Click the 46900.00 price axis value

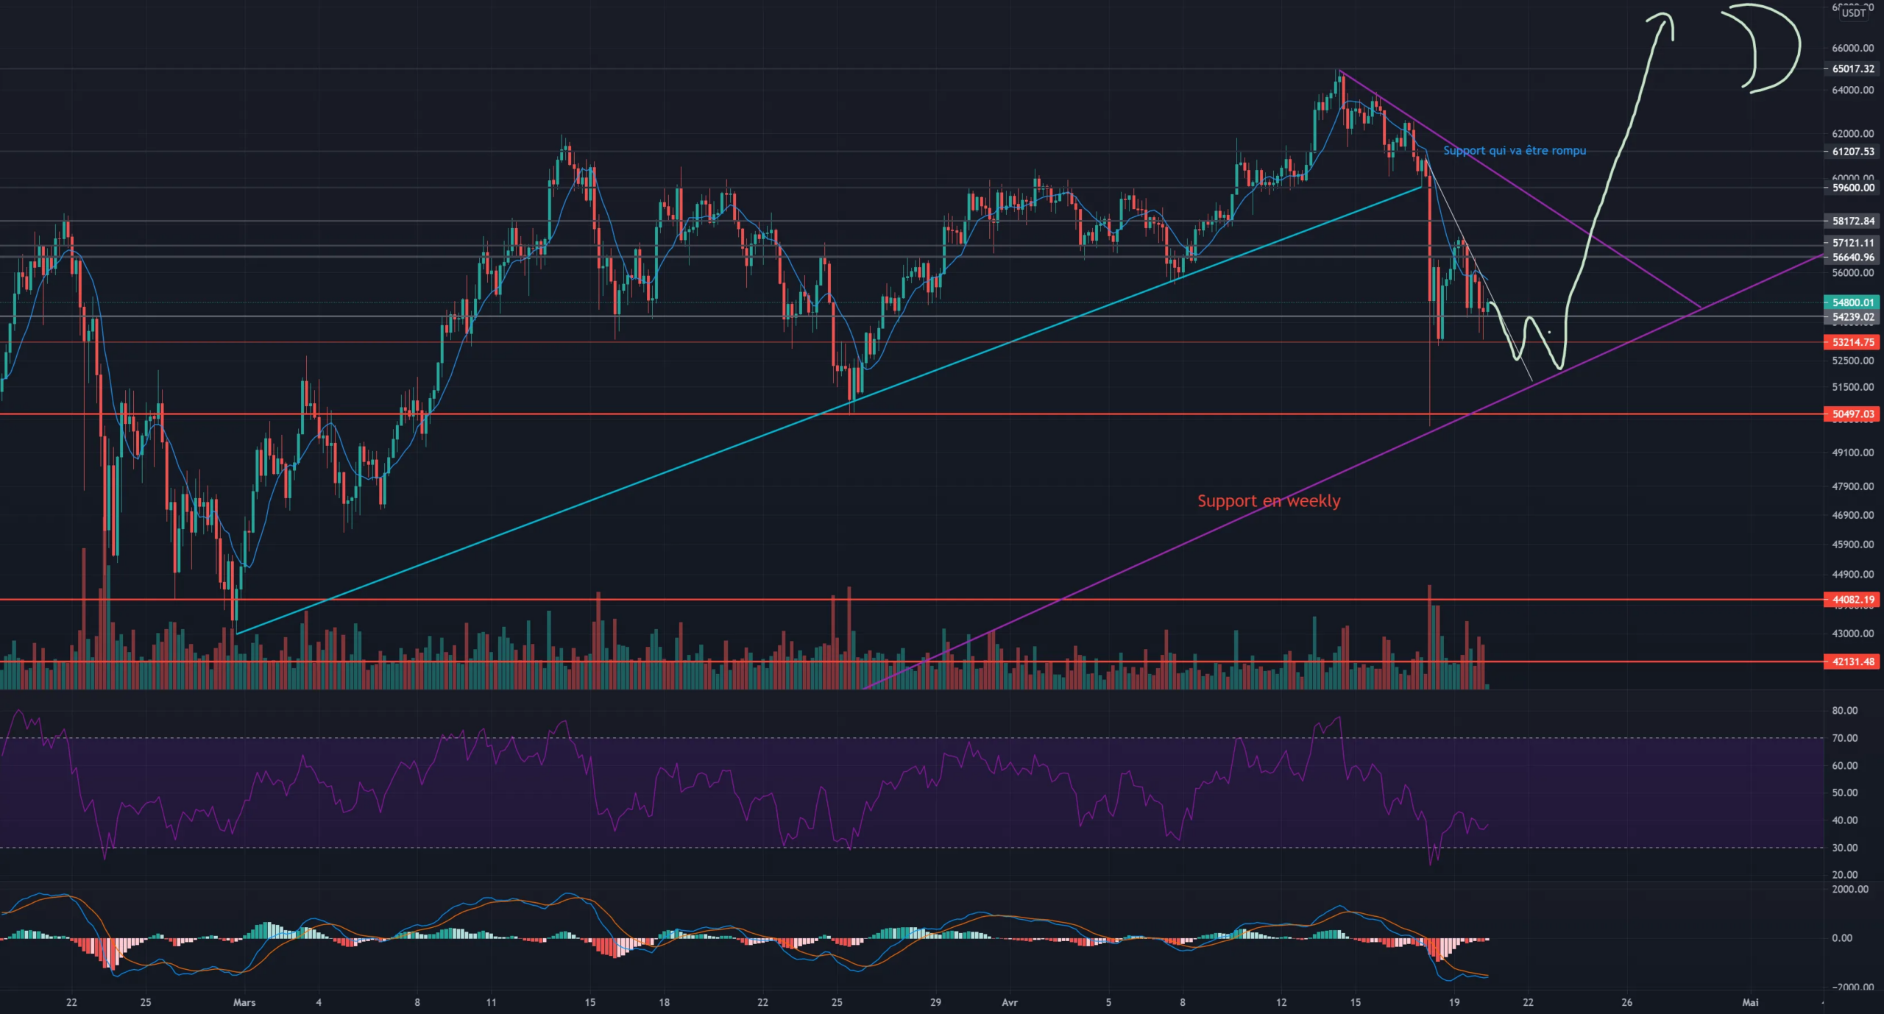[1852, 515]
